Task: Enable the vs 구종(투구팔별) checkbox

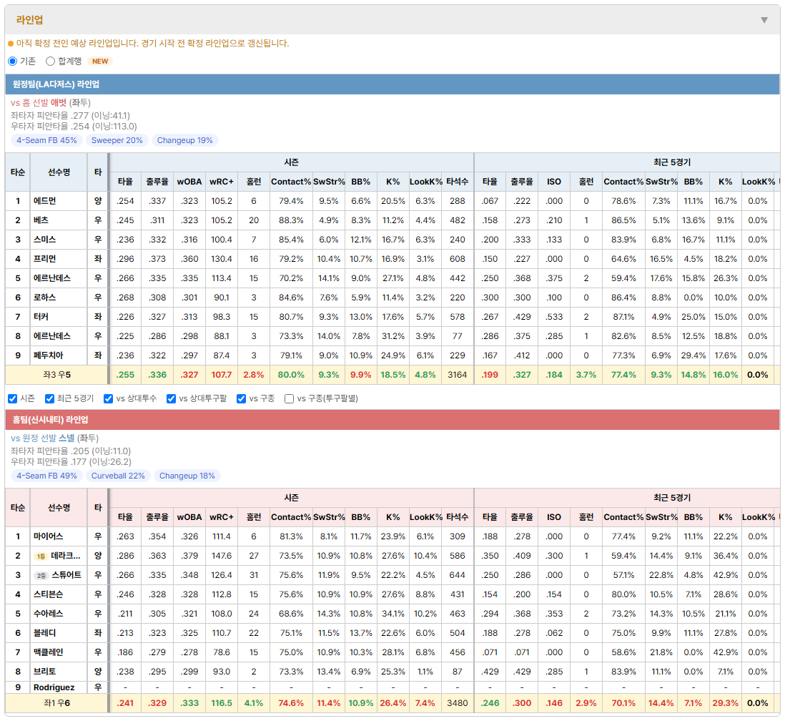Action: point(289,399)
